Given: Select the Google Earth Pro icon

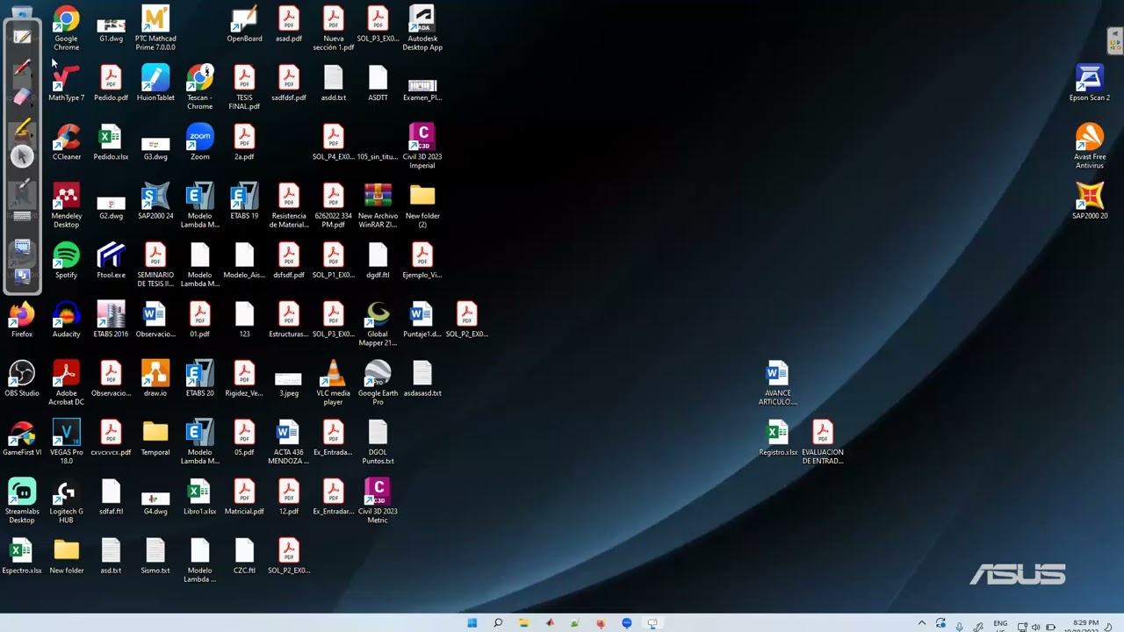Looking at the screenshot, I should (378, 382).
